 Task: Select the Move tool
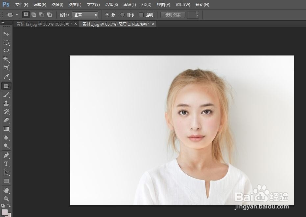[6, 34]
